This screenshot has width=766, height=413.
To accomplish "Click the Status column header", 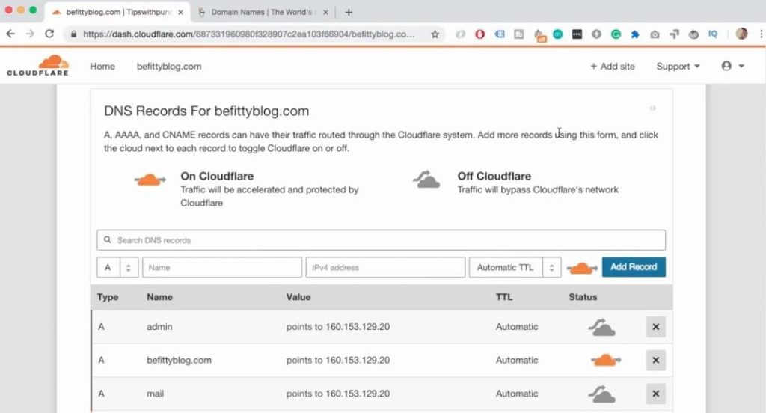I will tap(583, 297).
